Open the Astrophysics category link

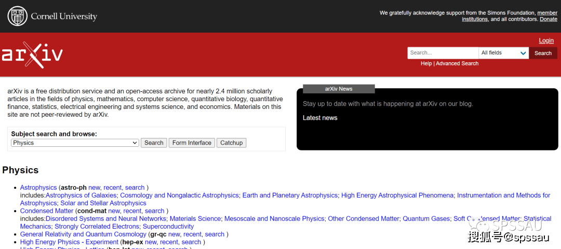pos(38,188)
